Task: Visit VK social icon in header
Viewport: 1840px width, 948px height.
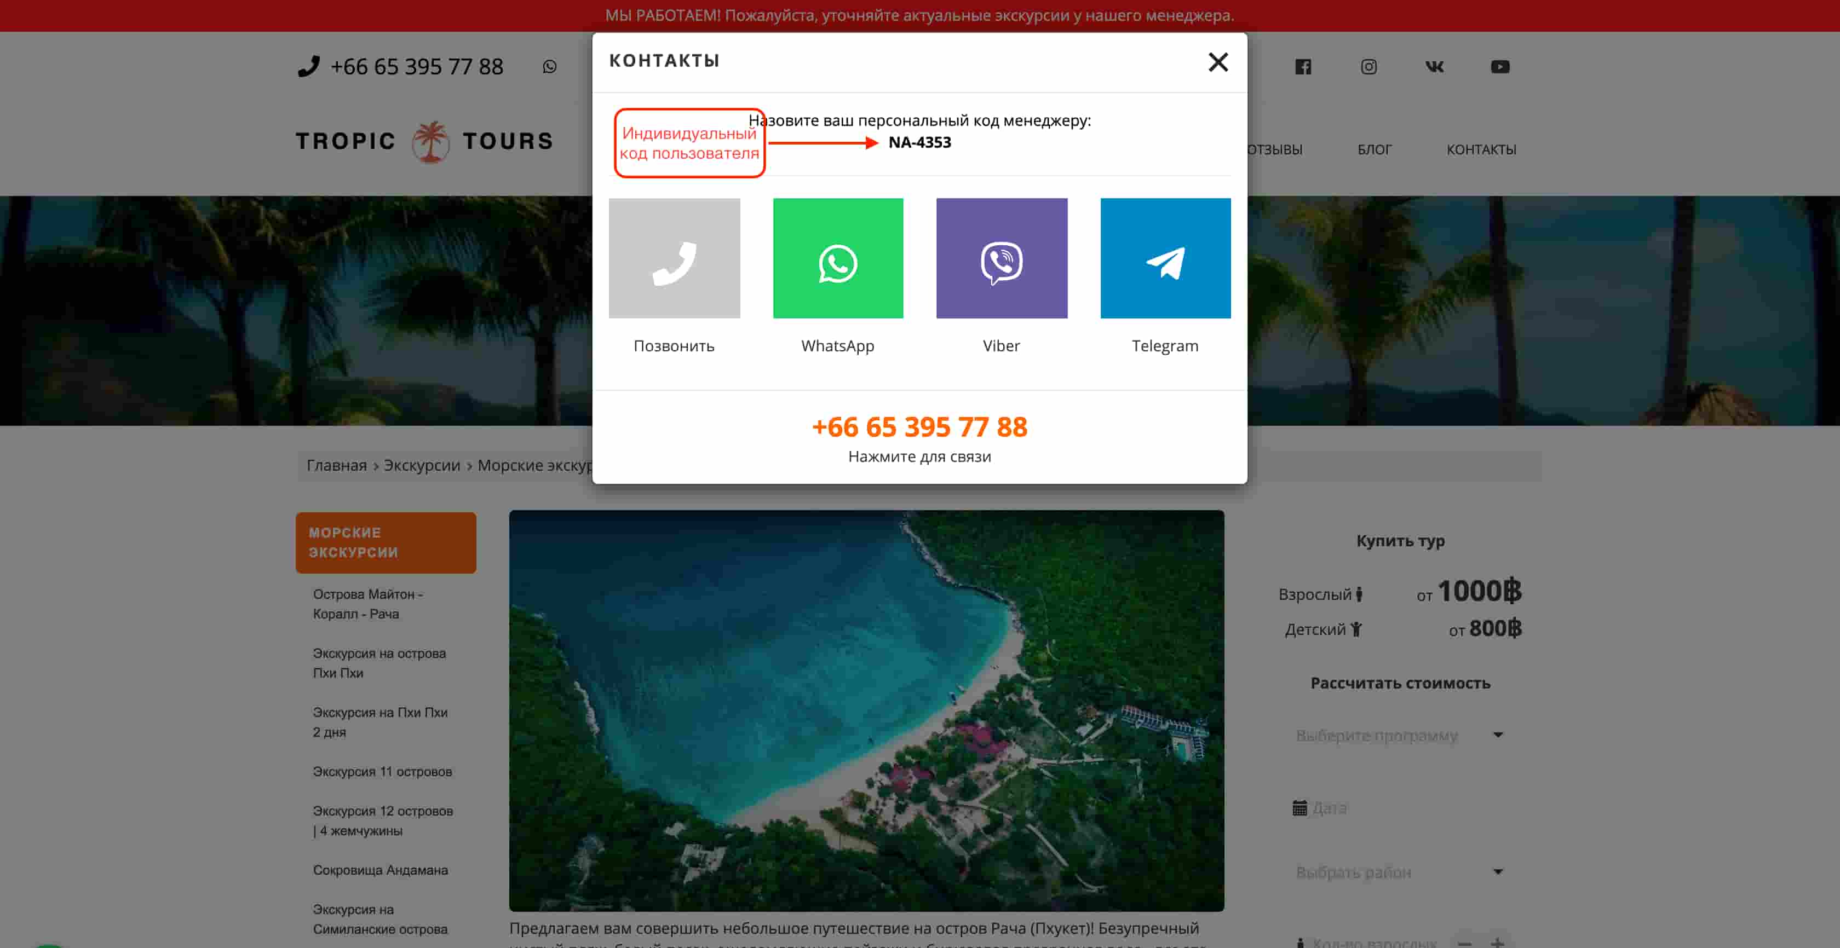Action: 1434,66
